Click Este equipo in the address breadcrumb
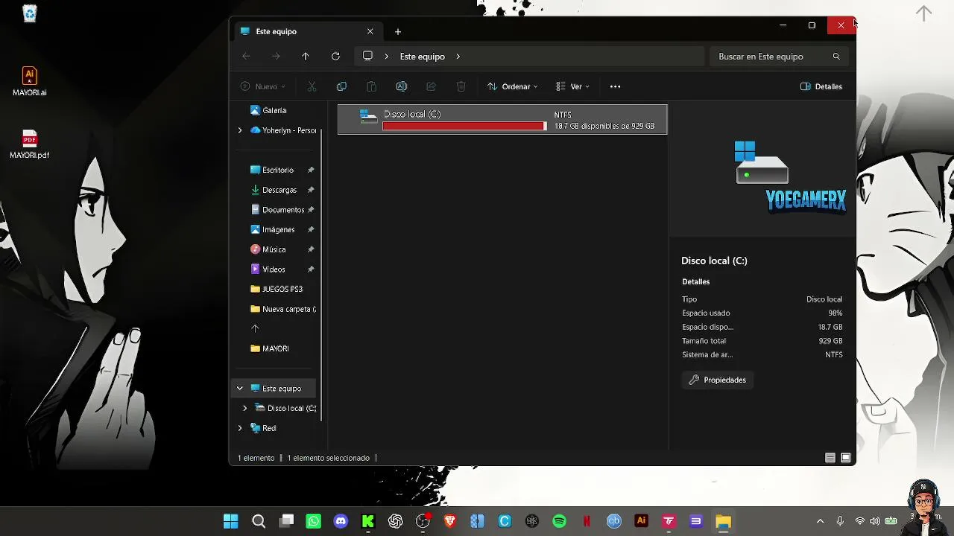This screenshot has width=954, height=536. [x=422, y=57]
